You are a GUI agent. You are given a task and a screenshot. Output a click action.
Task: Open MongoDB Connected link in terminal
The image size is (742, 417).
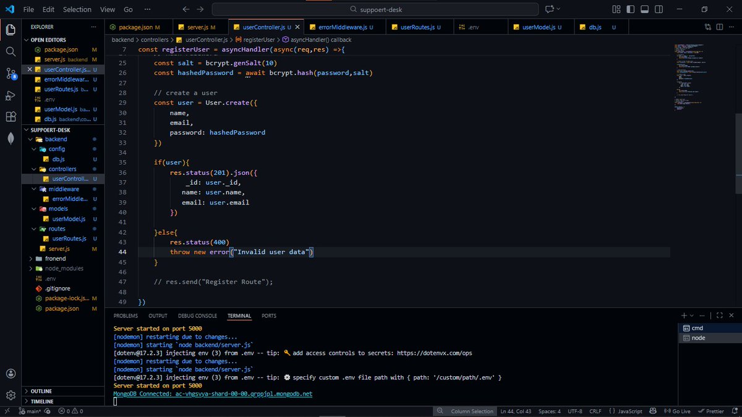point(213,394)
